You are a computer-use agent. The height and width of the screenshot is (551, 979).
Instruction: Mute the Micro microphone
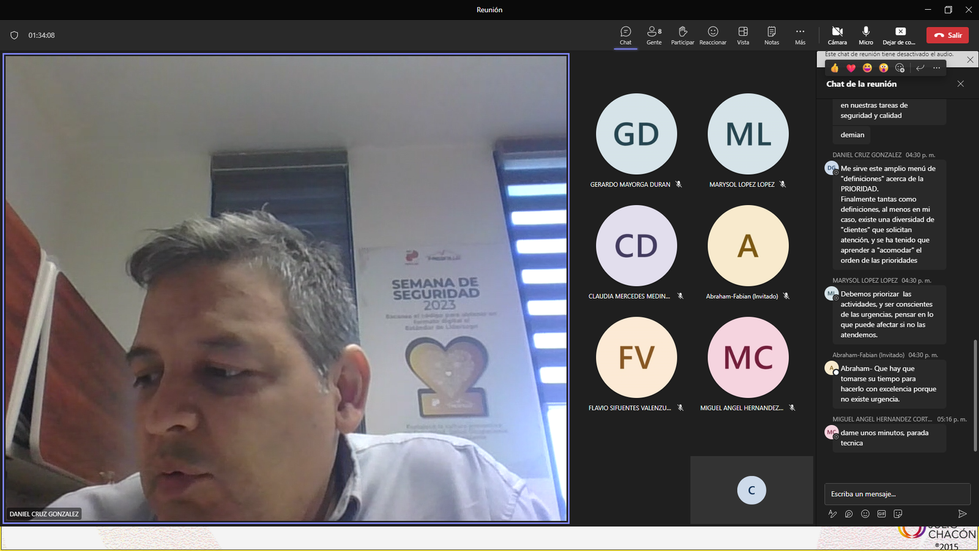pyautogui.click(x=866, y=35)
